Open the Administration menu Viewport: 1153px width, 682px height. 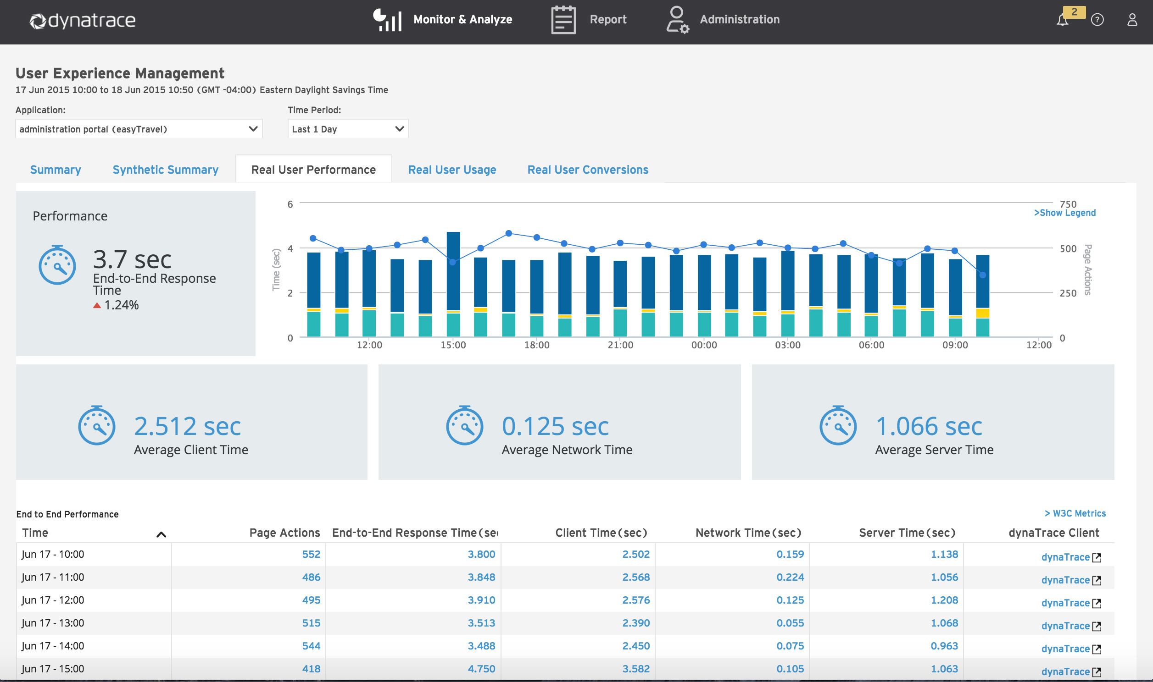click(x=740, y=19)
